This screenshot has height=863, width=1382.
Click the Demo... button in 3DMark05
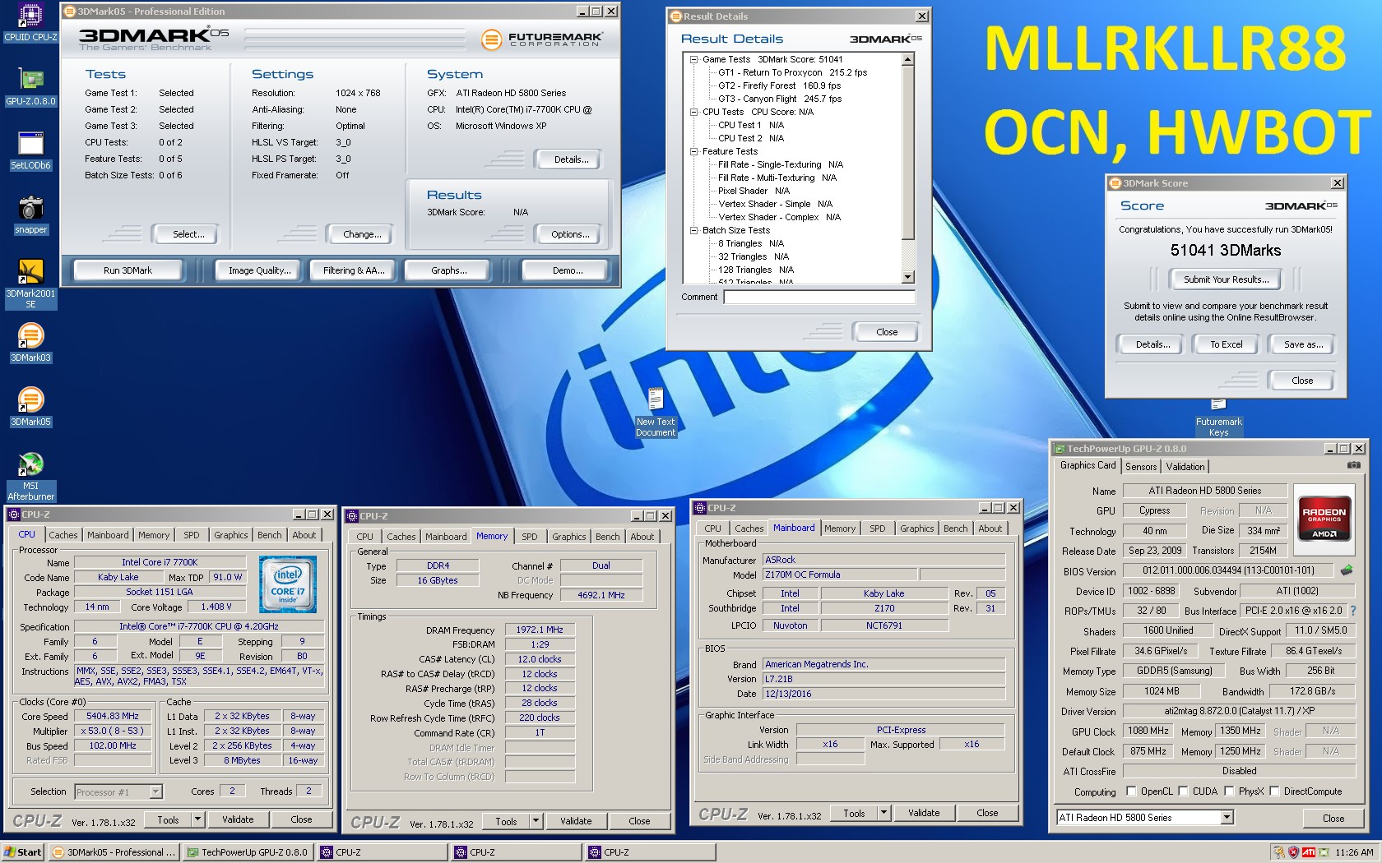click(568, 270)
